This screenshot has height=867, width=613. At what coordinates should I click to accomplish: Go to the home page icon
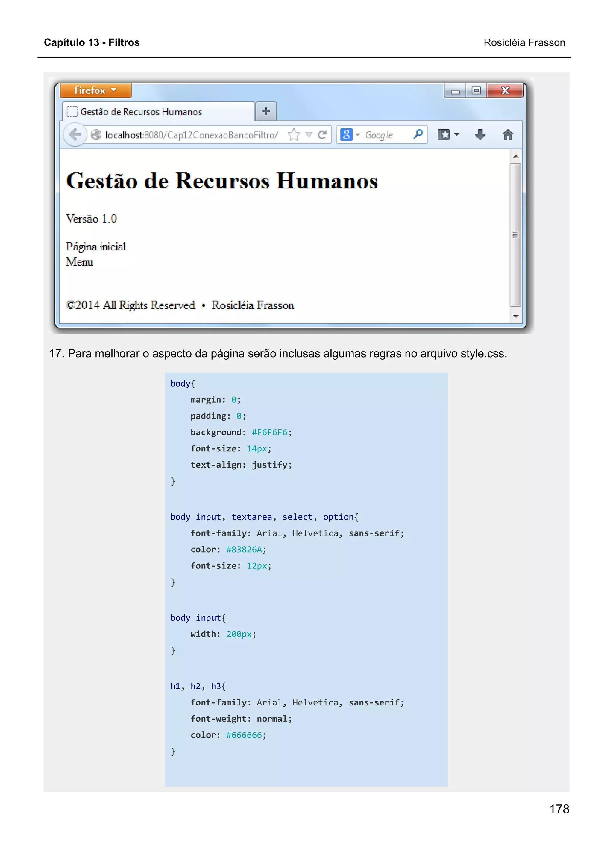(508, 134)
